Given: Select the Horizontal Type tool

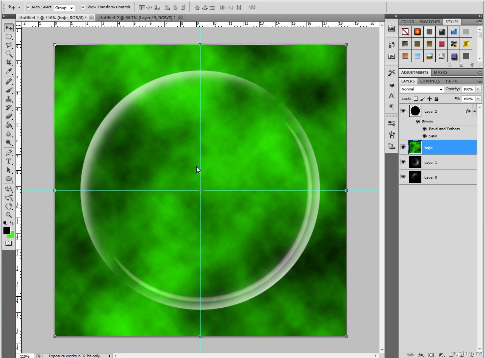Looking at the screenshot, I should click(9, 162).
